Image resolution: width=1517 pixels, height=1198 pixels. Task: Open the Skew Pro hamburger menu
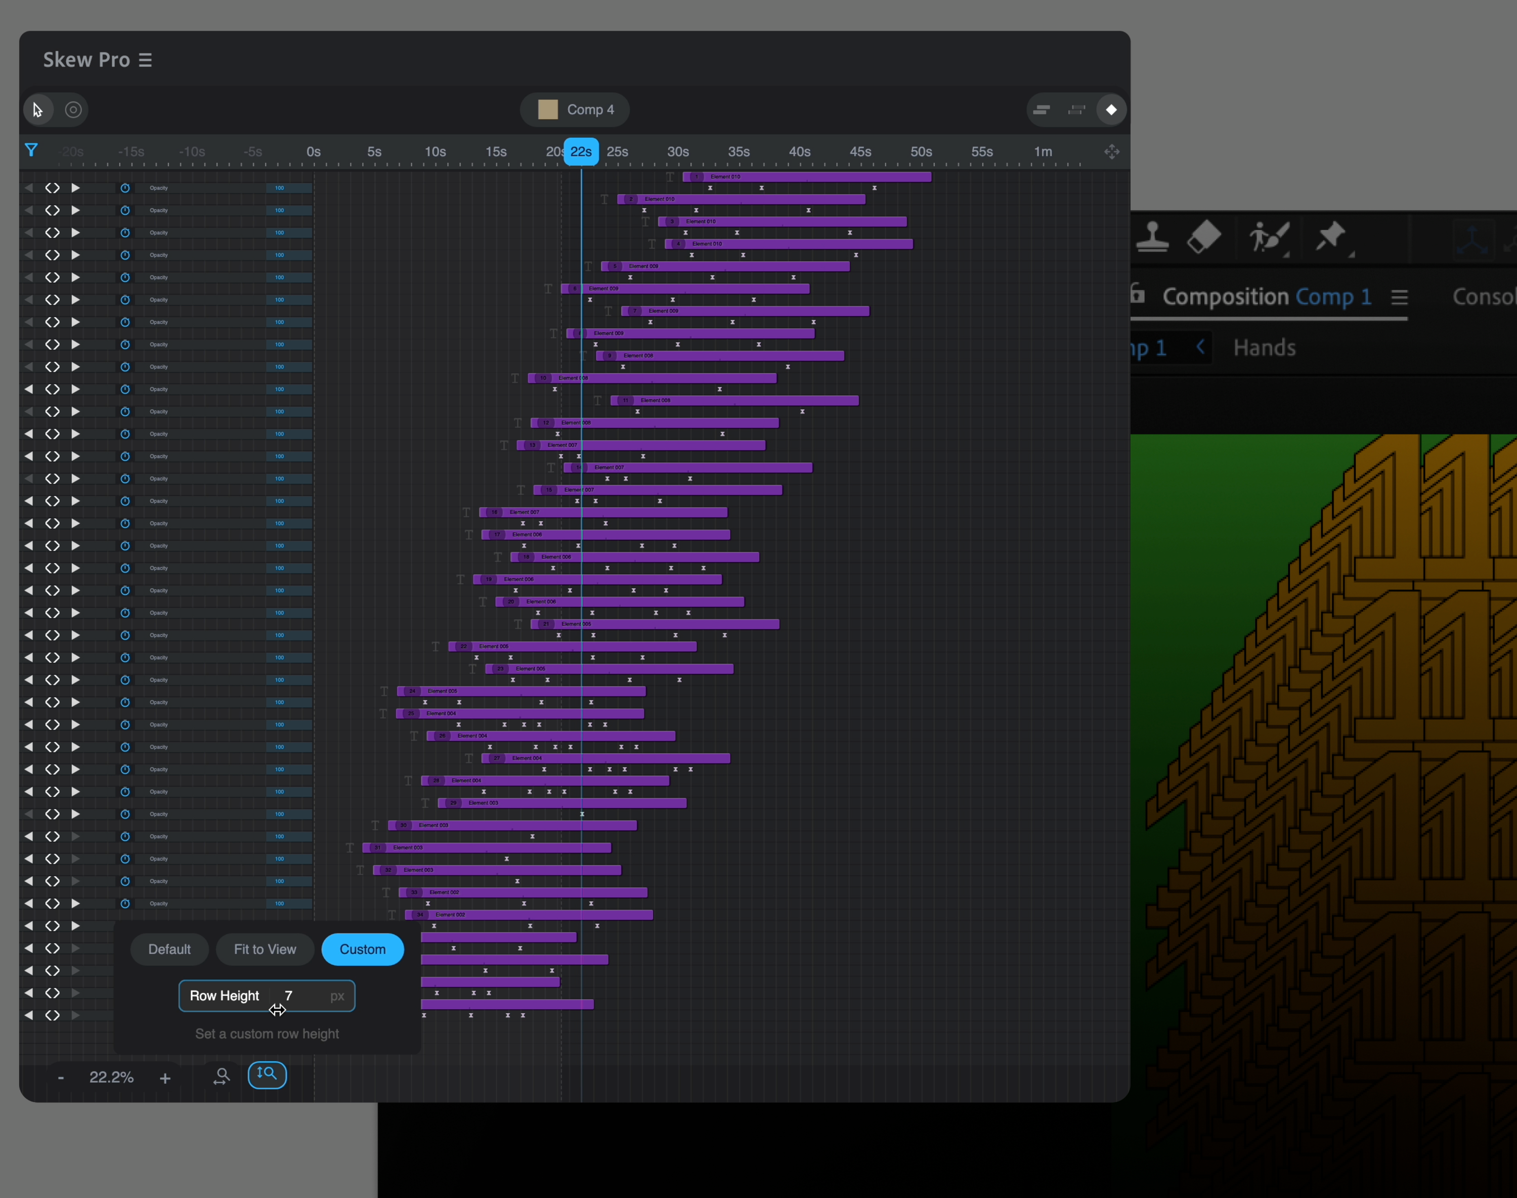[145, 60]
